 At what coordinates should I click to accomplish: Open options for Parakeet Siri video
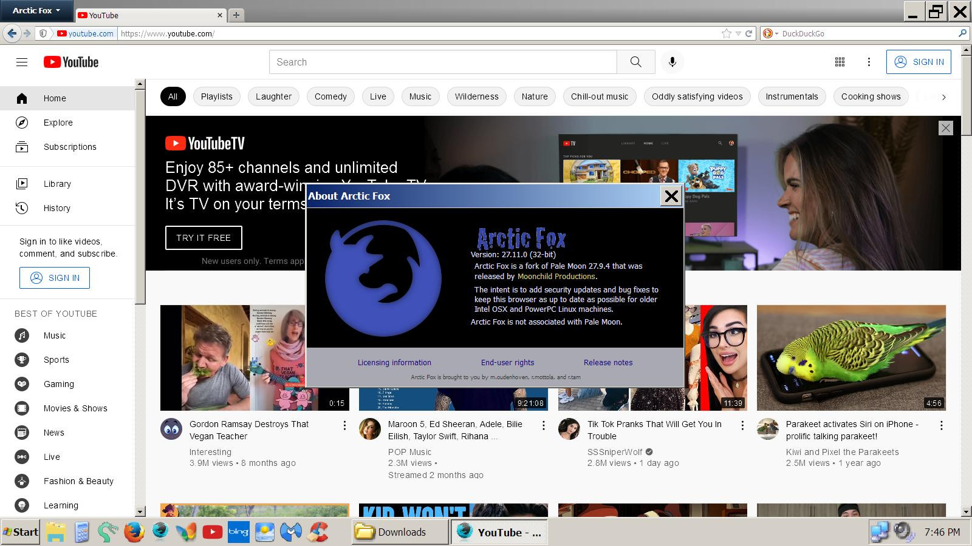click(x=941, y=425)
